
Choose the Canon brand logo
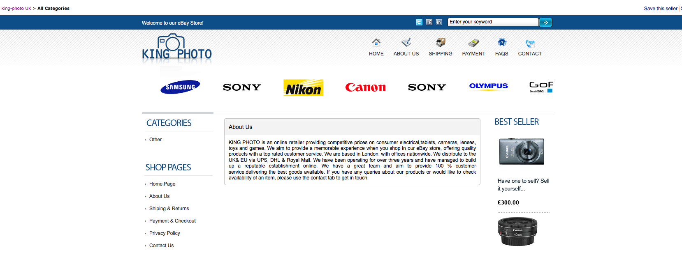point(365,87)
